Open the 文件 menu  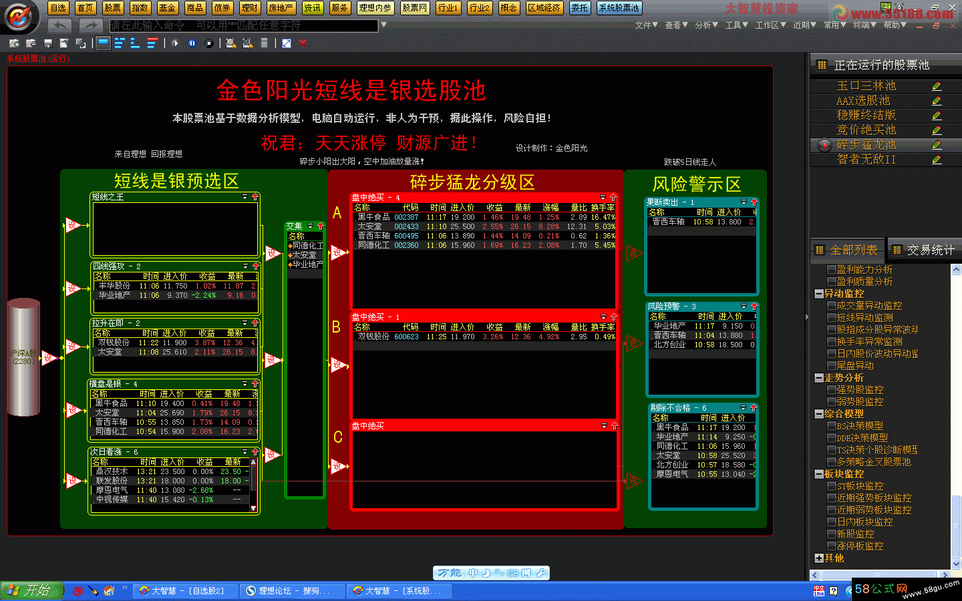[647, 25]
